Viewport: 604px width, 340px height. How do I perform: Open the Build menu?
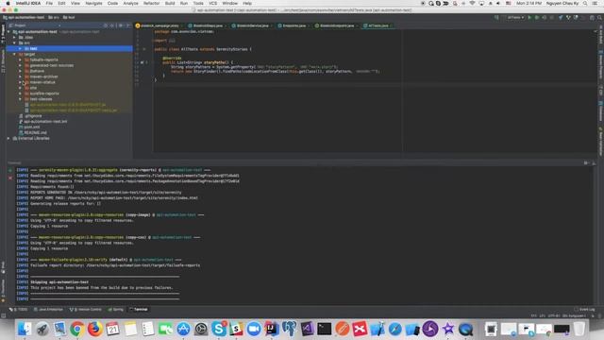[170, 3]
